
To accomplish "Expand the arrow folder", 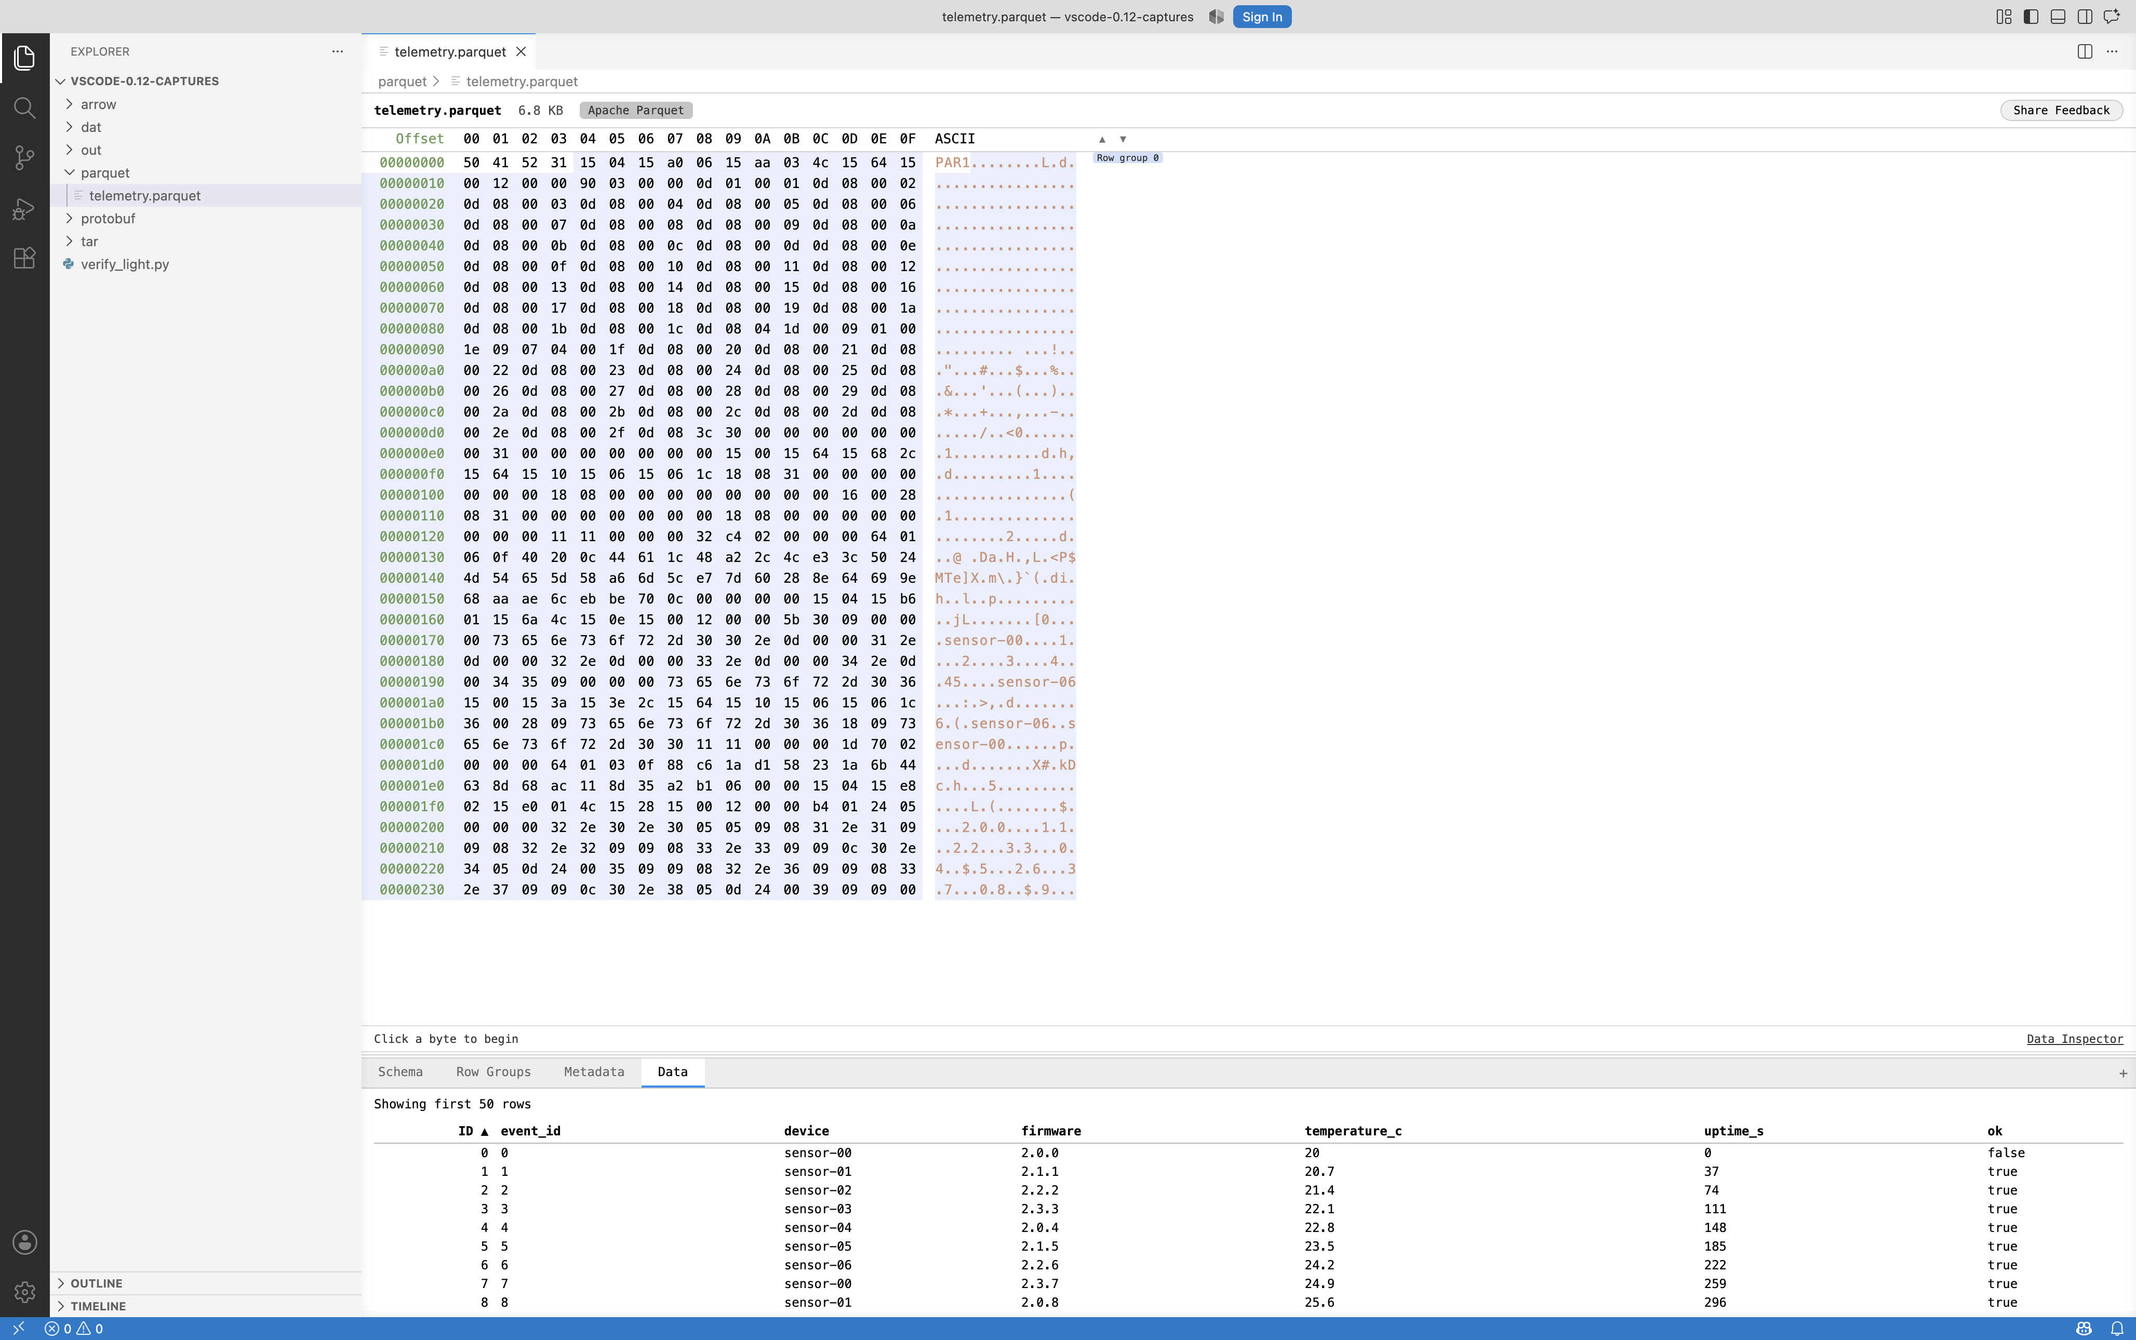I will [x=206, y=104].
